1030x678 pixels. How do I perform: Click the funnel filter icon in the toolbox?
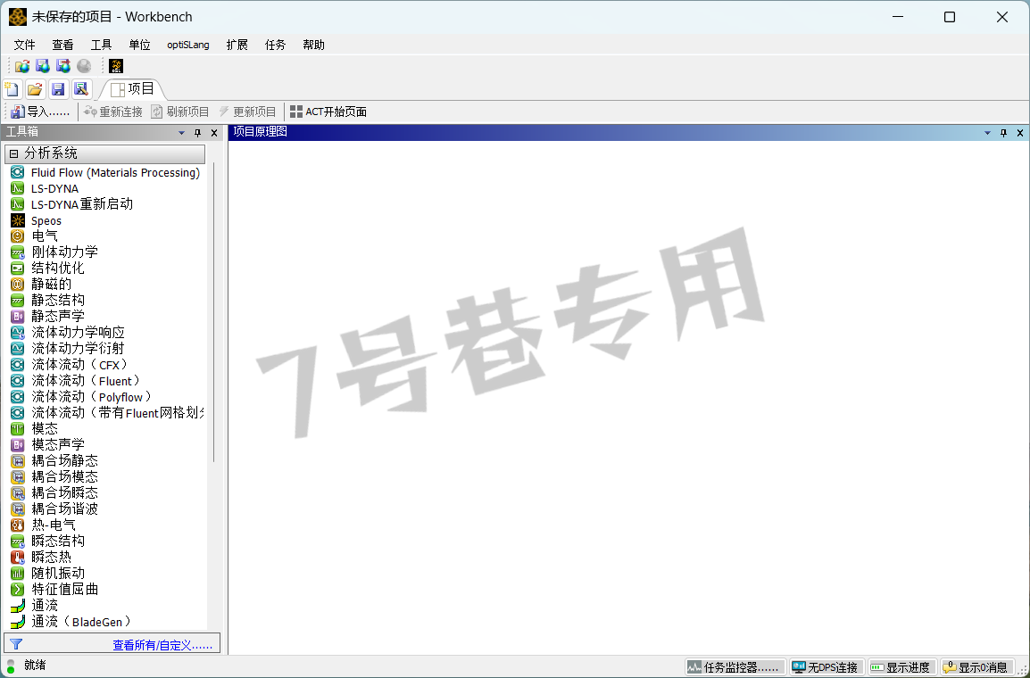click(16, 644)
